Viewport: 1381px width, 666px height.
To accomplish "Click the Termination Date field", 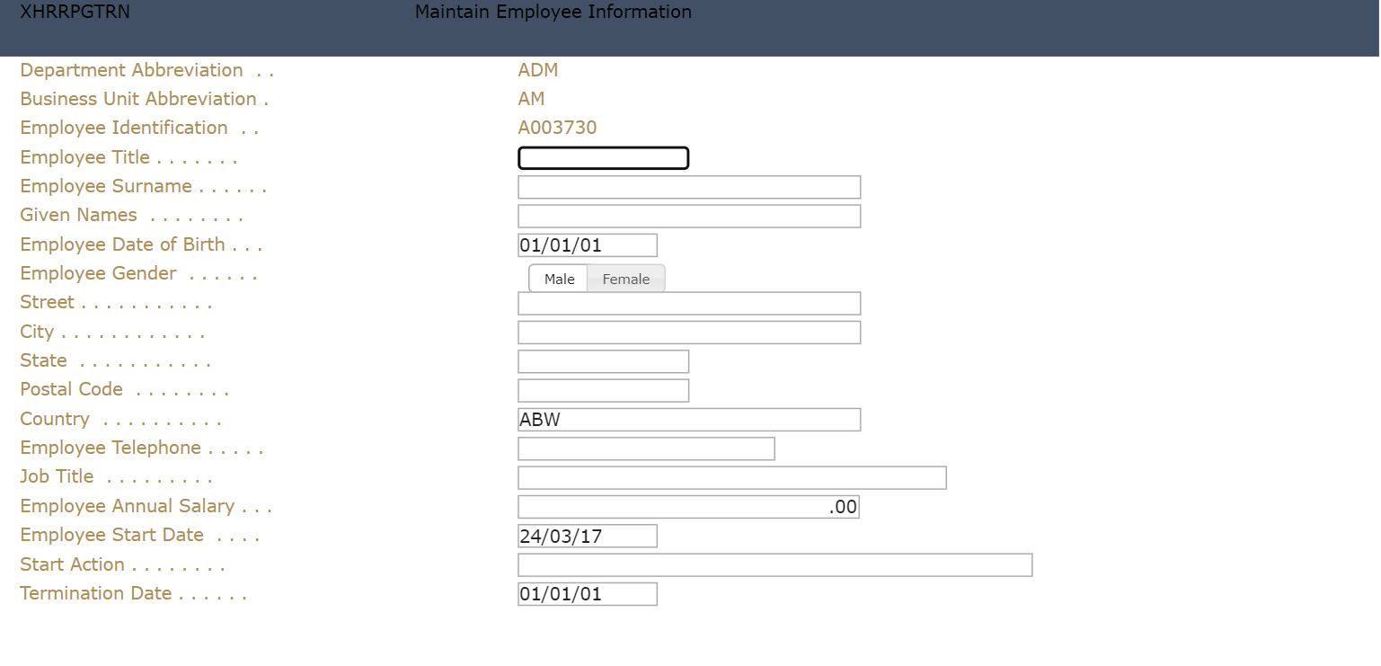I will pos(588,594).
